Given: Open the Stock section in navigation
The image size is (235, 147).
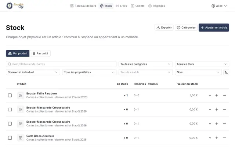Looking at the screenshot, I should click(106, 6).
